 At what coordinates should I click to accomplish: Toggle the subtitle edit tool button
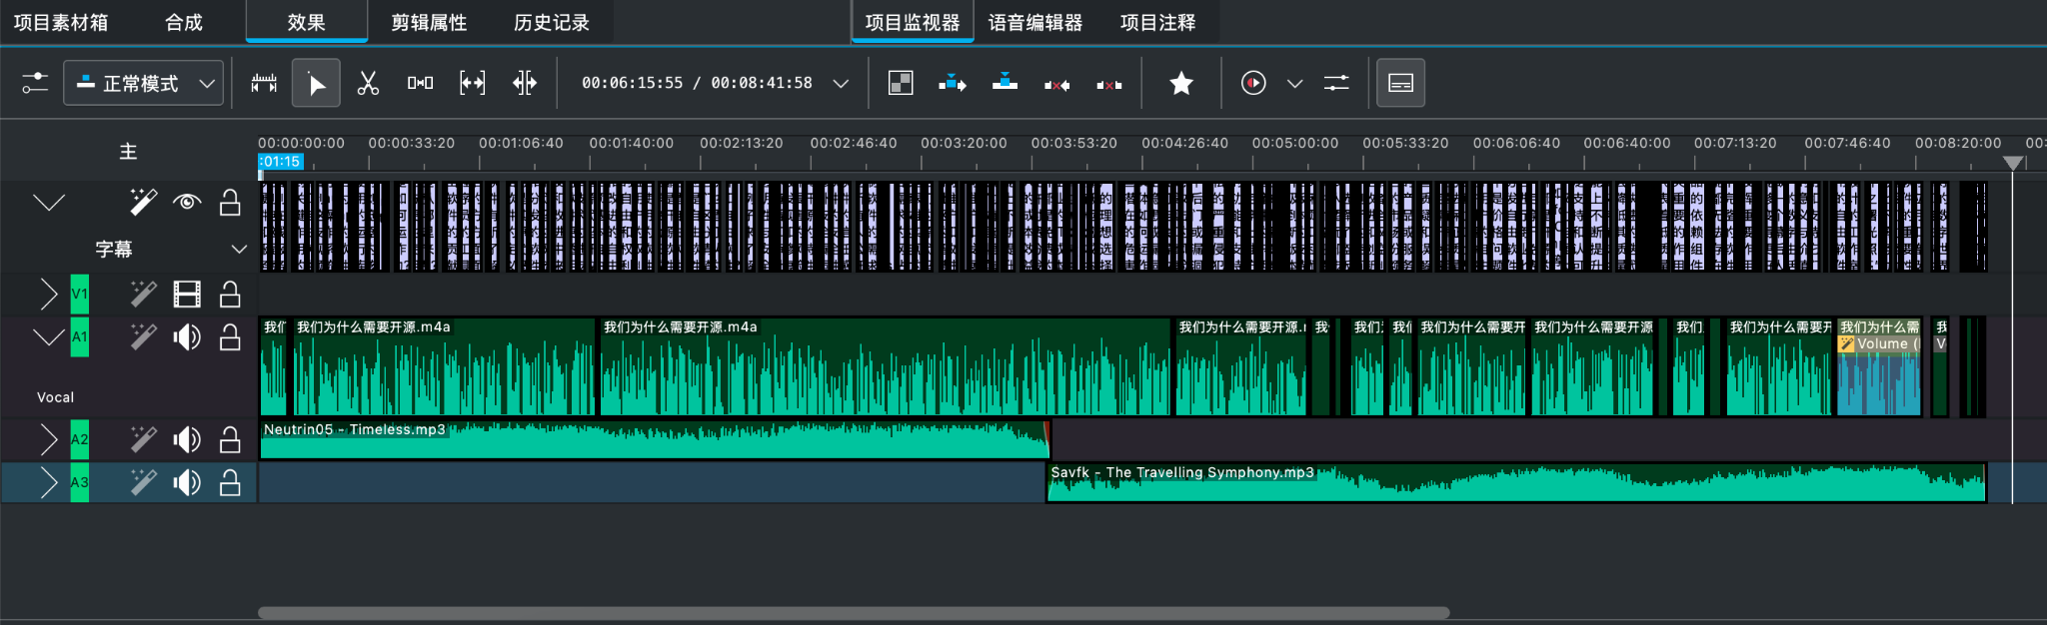pos(1400,83)
